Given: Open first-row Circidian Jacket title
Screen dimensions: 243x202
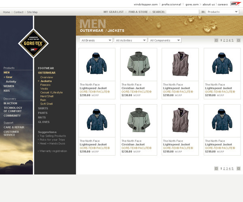Looking at the screenshot, I should point(133,88).
